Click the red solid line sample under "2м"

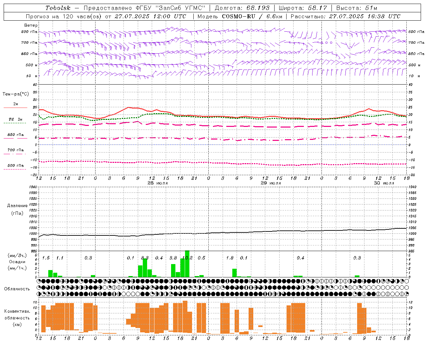(15, 108)
